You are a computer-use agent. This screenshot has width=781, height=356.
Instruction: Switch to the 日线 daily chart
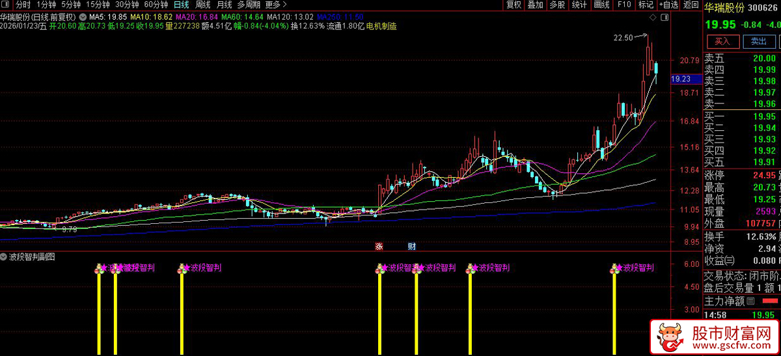(x=181, y=5)
